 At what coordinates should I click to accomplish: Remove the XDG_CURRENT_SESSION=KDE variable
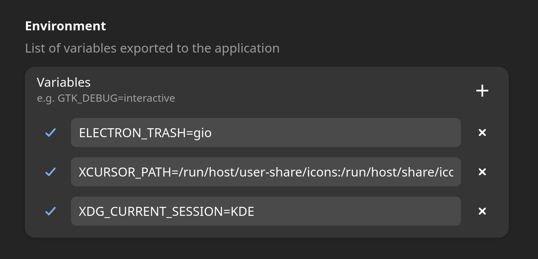482,211
